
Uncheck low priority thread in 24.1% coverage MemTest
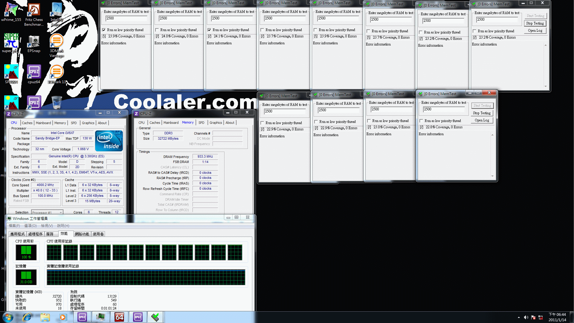pyautogui.click(x=209, y=30)
